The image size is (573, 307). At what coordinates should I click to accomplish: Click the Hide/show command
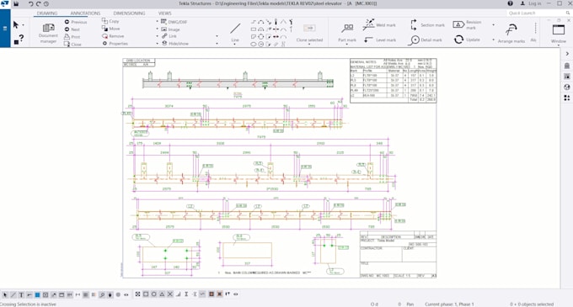(x=175, y=44)
